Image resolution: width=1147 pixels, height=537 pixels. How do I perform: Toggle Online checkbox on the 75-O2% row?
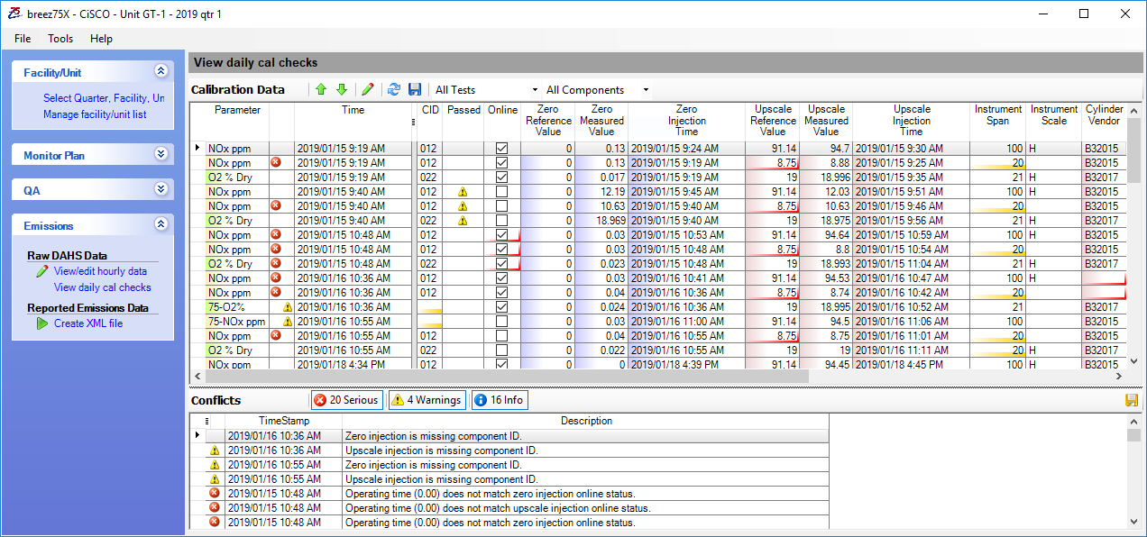[x=501, y=307]
